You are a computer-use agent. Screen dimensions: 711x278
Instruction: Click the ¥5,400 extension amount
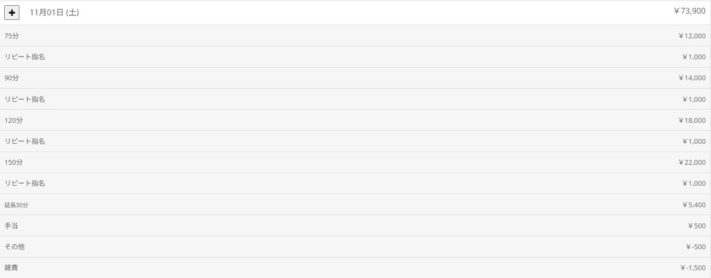(x=694, y=205)
